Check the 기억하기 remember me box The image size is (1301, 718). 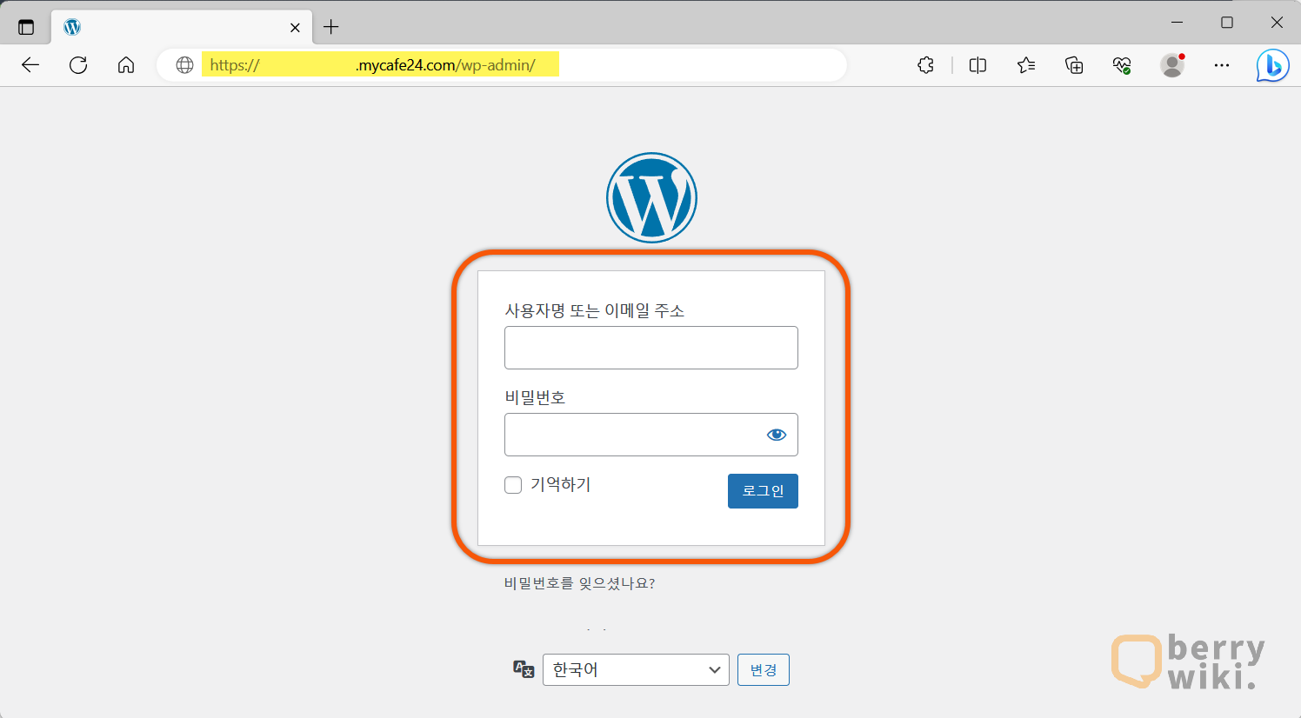(513, 485)
